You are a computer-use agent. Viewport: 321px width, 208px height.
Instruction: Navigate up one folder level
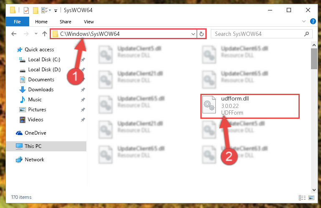point(45,34)
